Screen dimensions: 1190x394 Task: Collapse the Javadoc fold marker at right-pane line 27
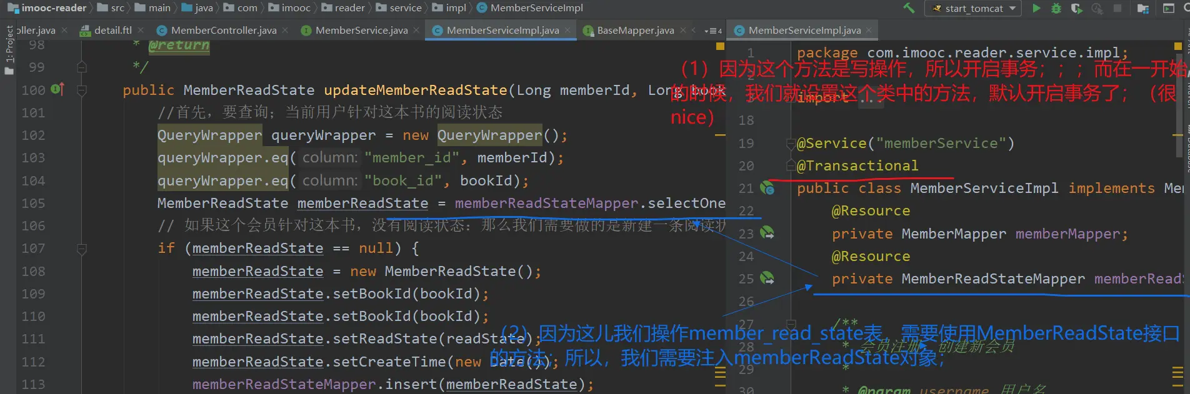(791, 325)
